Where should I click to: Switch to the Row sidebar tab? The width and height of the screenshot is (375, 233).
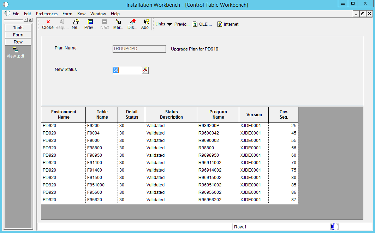pos(18,42)
